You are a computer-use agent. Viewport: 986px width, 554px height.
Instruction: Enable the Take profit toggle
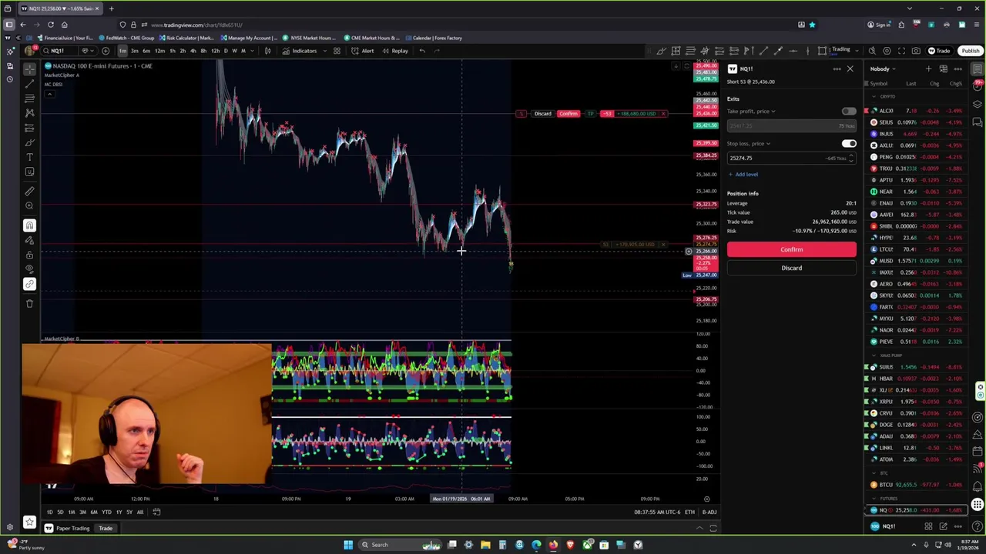click(848, 111)
